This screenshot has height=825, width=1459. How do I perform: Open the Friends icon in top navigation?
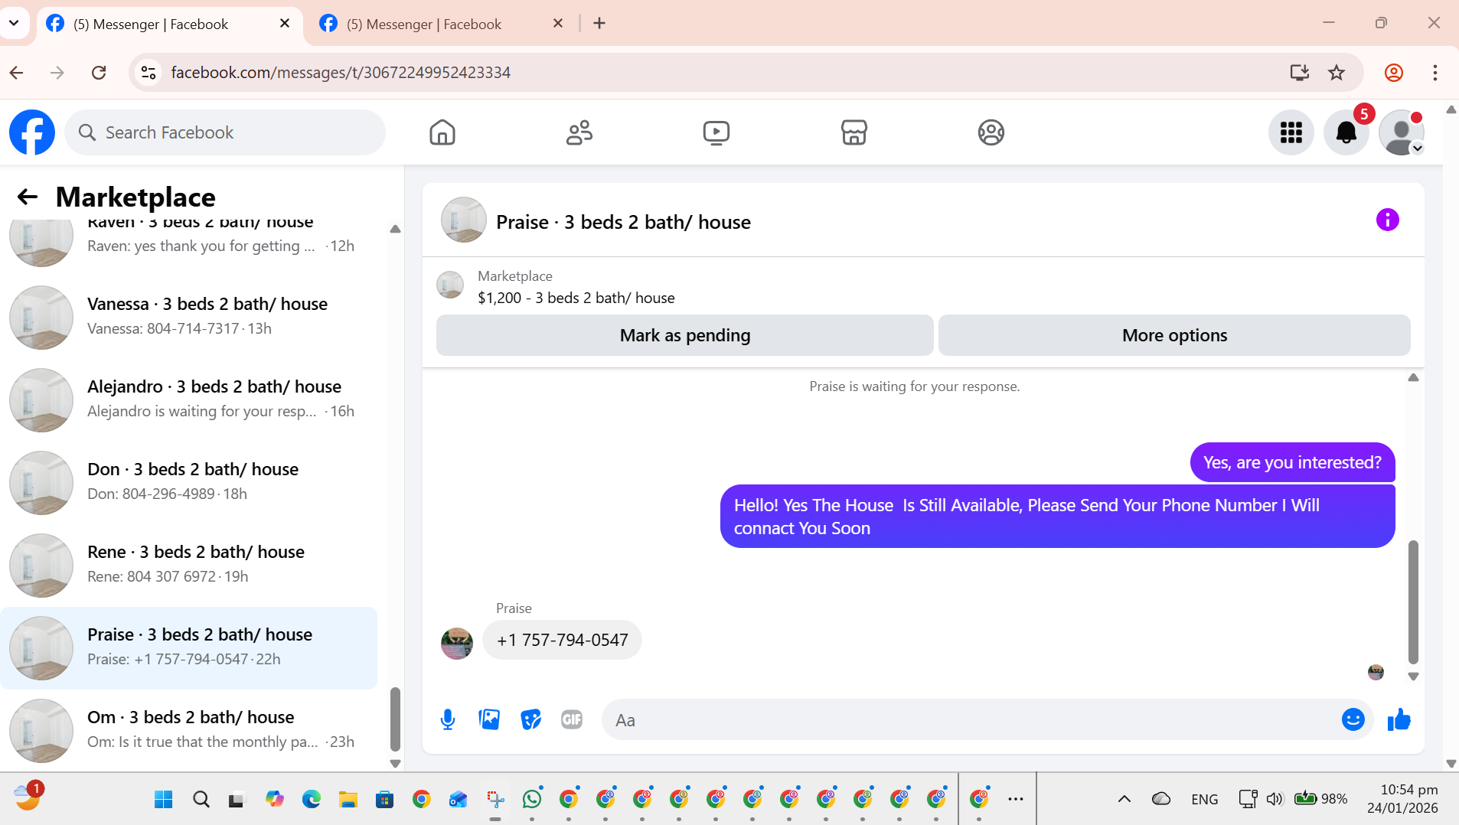tap(579, 132)
